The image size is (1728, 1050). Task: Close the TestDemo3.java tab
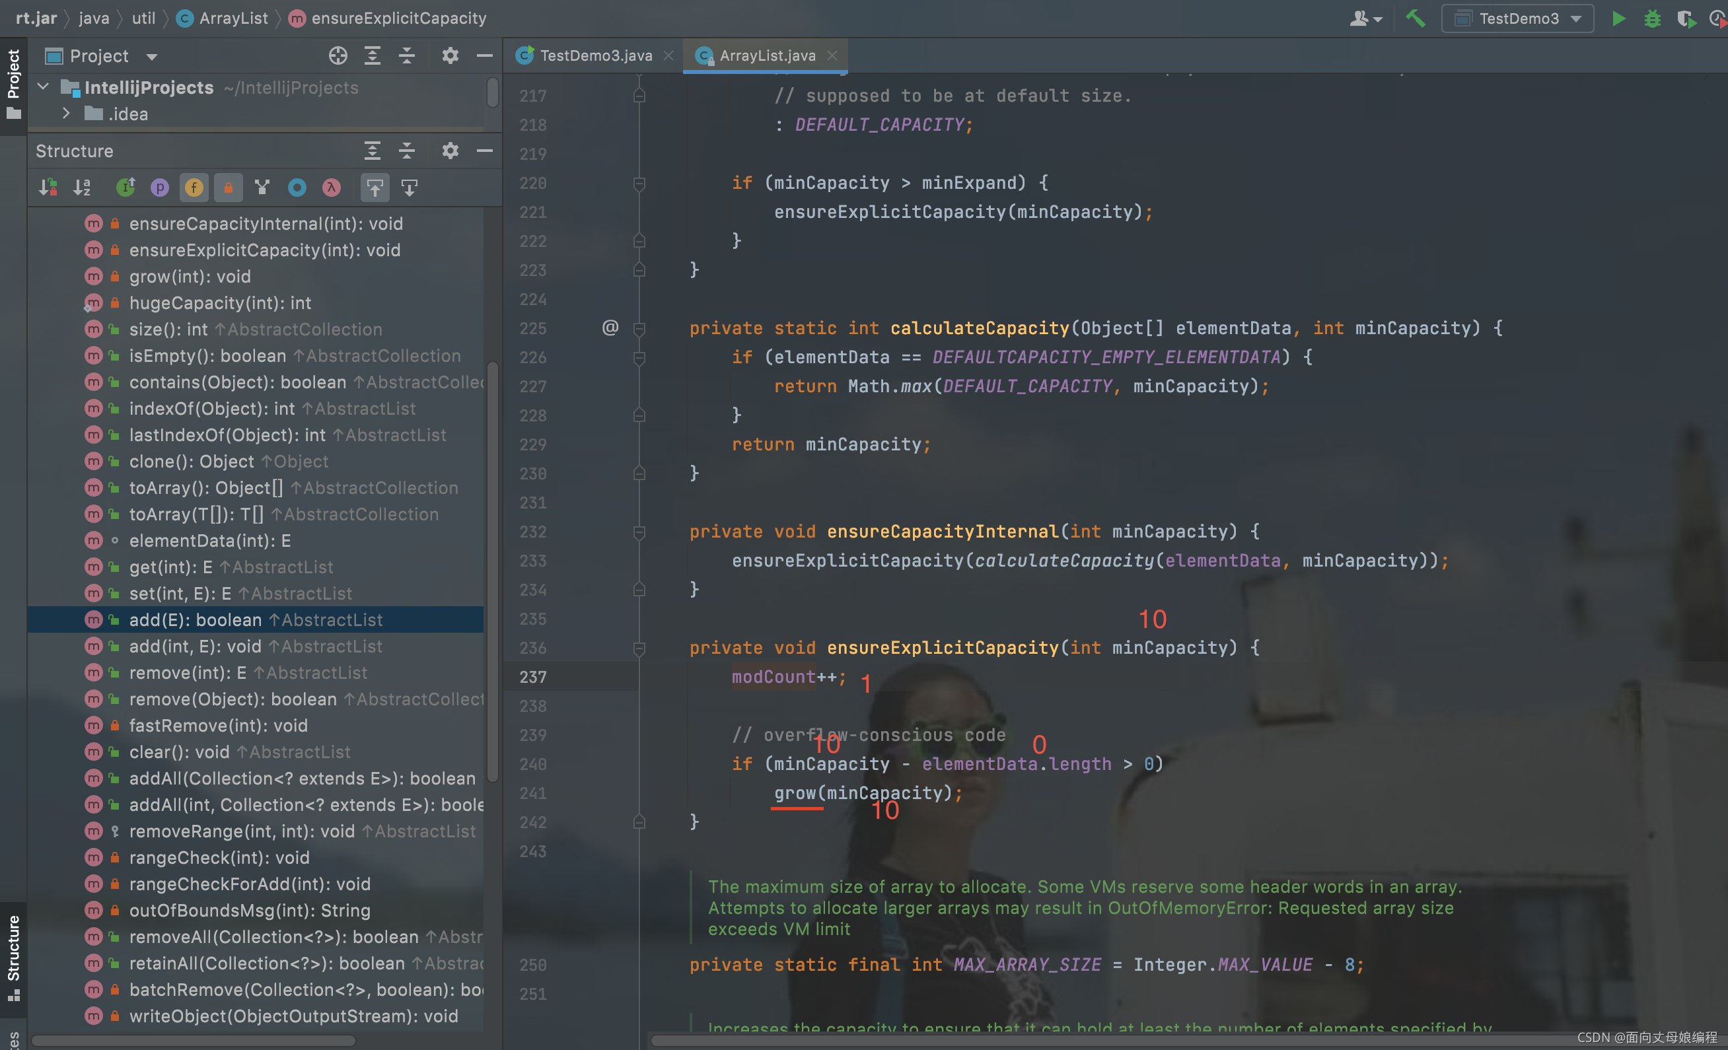[x=669, y=55]
